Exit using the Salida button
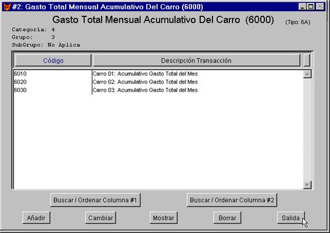Viewport: 330px width, 233px height. [x=291, y=218]
